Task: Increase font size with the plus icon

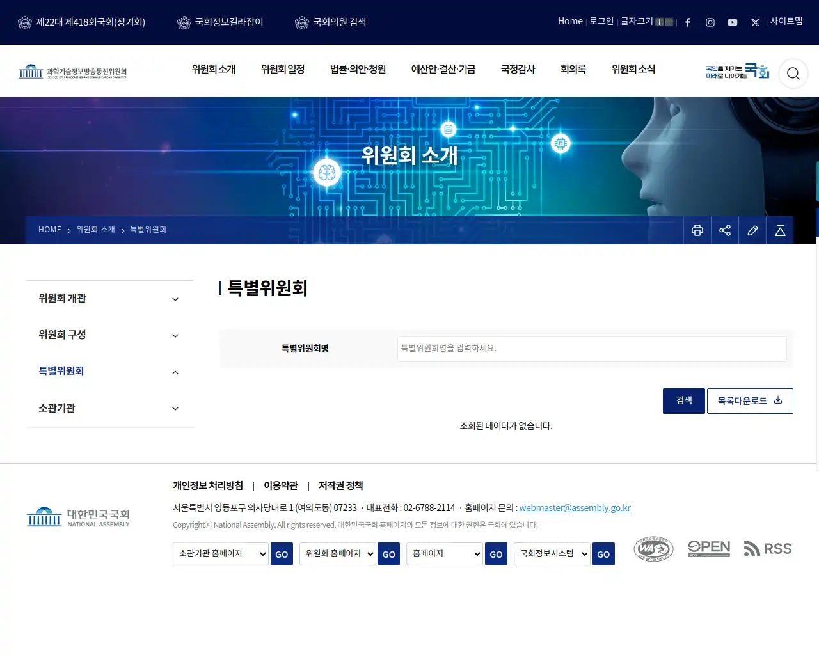Action: (659, 22)
